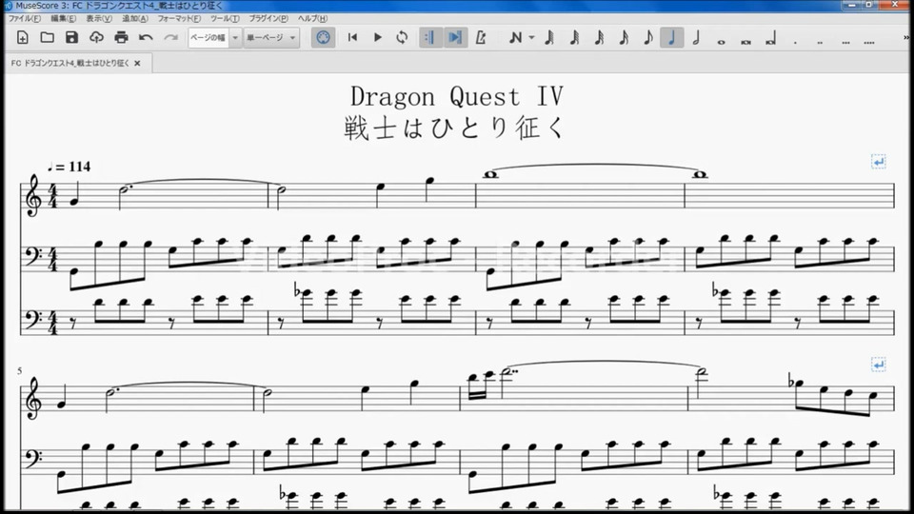Toggle the MIDI input button
The width and height of the screenshot is (914, 514).
(x=323, y=38)
